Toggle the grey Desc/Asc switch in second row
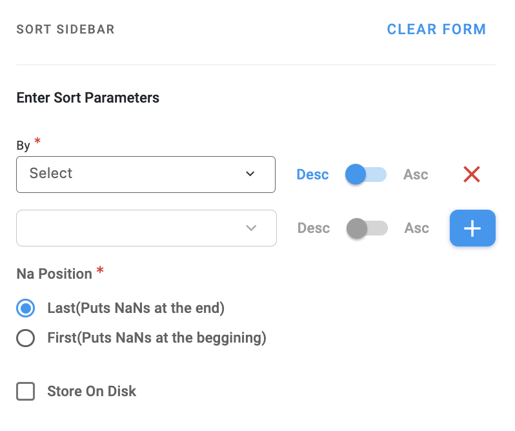Image resolution: width=515 pixels, height=431 pixels. tap(367, 228)
